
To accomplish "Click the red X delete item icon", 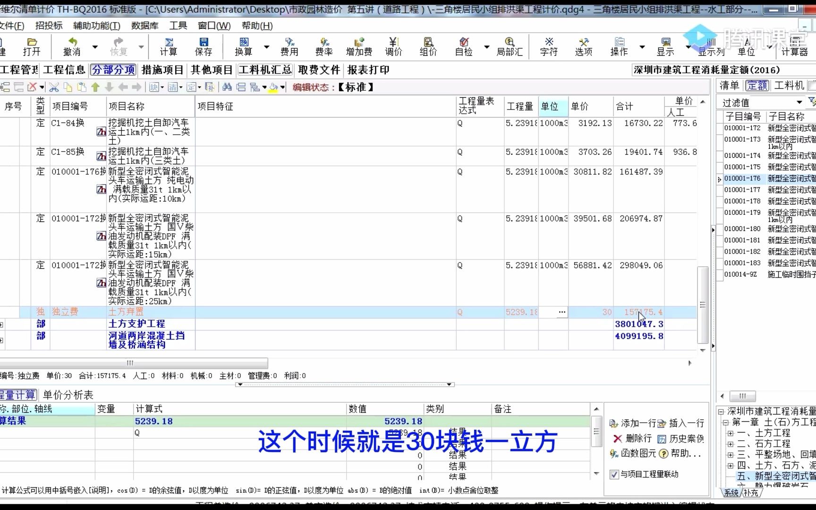I will 32,87.
